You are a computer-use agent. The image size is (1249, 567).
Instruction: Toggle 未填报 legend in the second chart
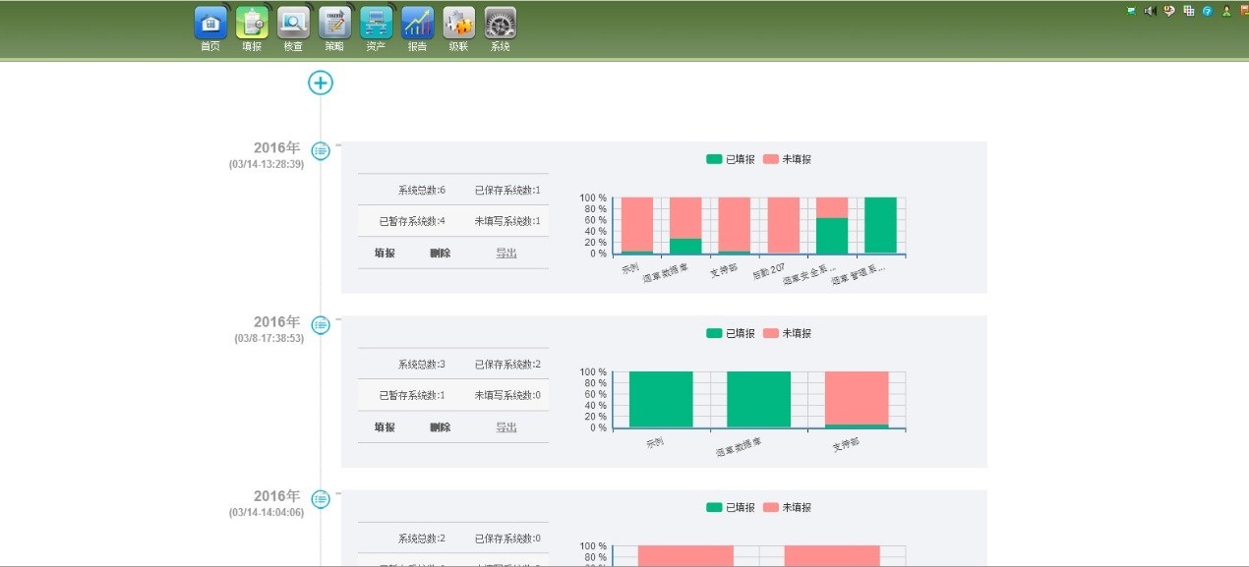[787, 333]
